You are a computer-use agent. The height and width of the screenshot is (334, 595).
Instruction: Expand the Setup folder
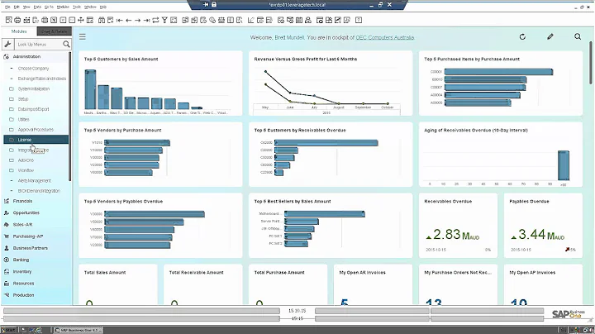tap(23, 99)
